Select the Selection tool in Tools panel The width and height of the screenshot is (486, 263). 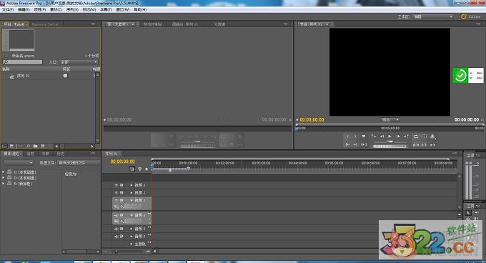pos(468,213)
